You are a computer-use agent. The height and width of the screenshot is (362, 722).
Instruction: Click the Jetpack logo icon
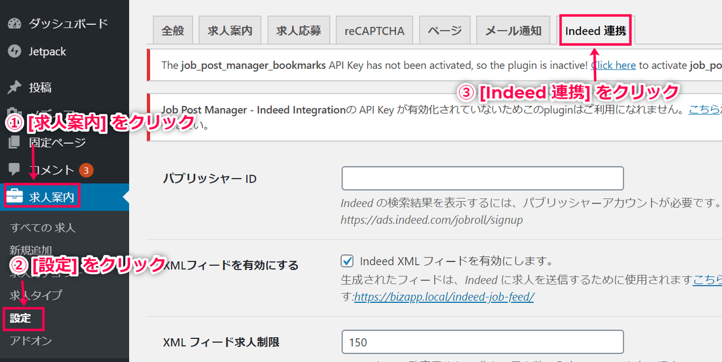15,51
